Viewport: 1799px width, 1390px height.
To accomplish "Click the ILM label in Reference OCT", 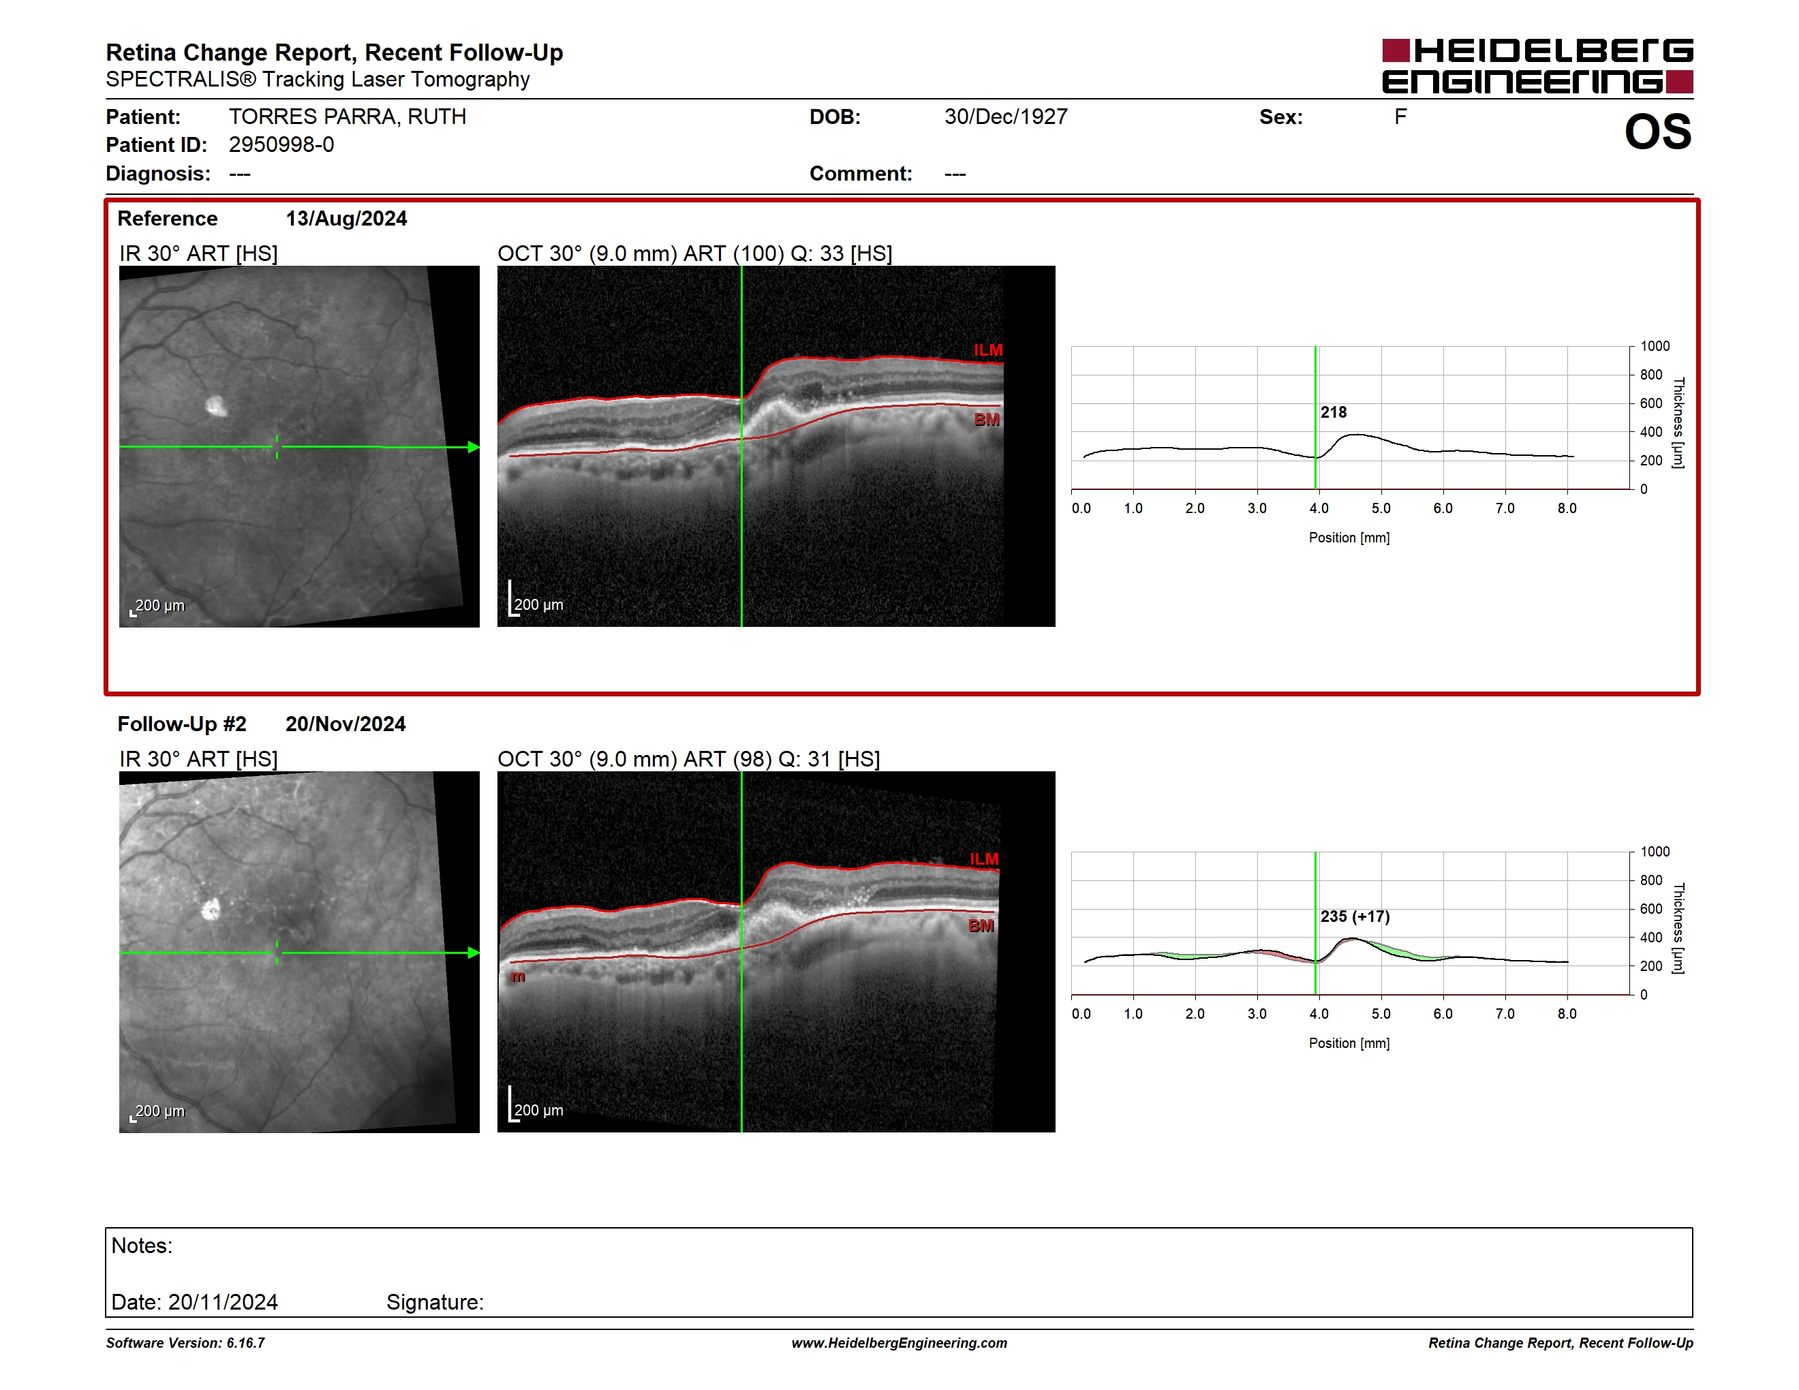I will pyautogui.click(x=987, y=350).
